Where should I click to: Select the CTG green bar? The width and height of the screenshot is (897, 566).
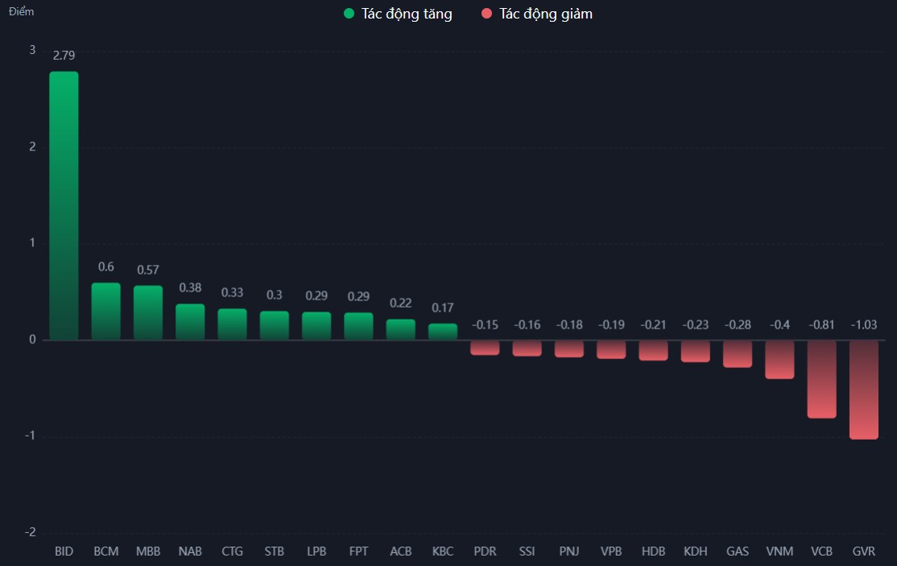(232, 324)
